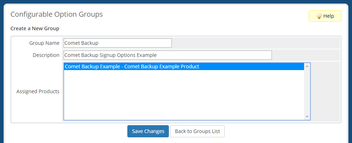Image resolution: width=352 pixels, height=143 pixels.
Task: Click the Assigned Products label
Action: tap(38, 91)
